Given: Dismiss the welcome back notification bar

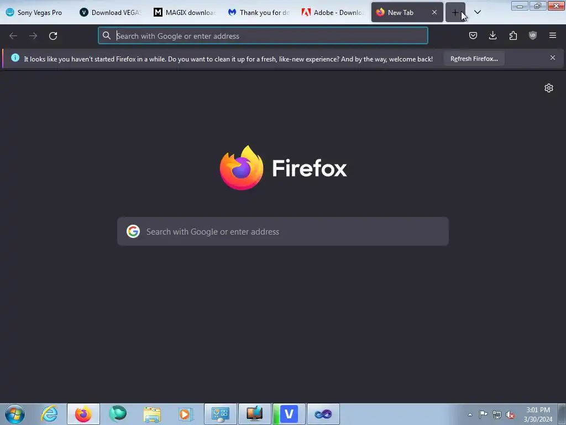Looking at the screenshot, I should point(553,58).
